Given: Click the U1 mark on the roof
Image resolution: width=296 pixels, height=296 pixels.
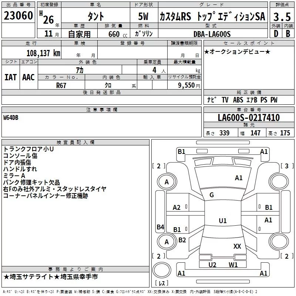Looking at the screenshot, I should pos(223,221).
